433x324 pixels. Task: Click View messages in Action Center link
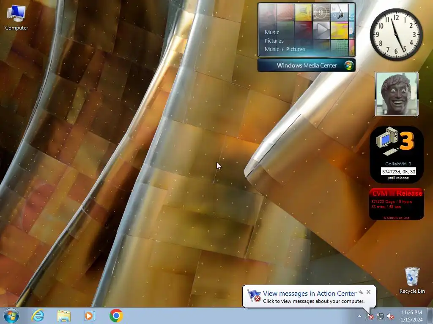(310, 294)
